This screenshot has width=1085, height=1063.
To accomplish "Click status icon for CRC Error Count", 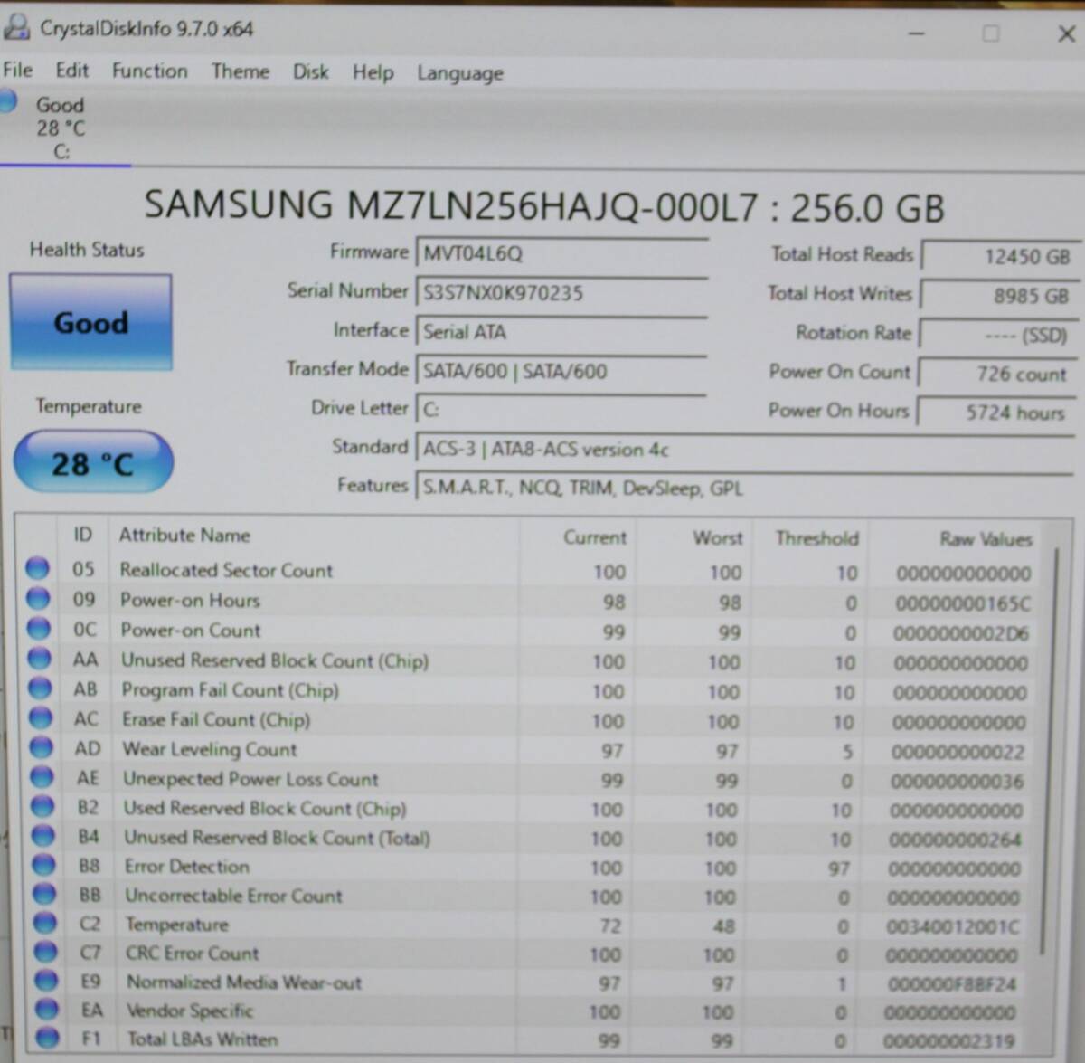I will coord(46,952).
